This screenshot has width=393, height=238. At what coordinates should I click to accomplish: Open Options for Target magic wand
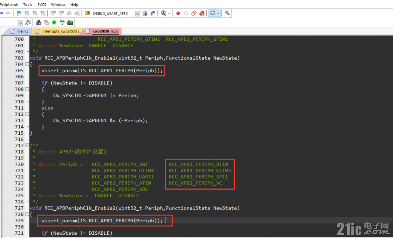pyautogui.click(x=28, y=22)
